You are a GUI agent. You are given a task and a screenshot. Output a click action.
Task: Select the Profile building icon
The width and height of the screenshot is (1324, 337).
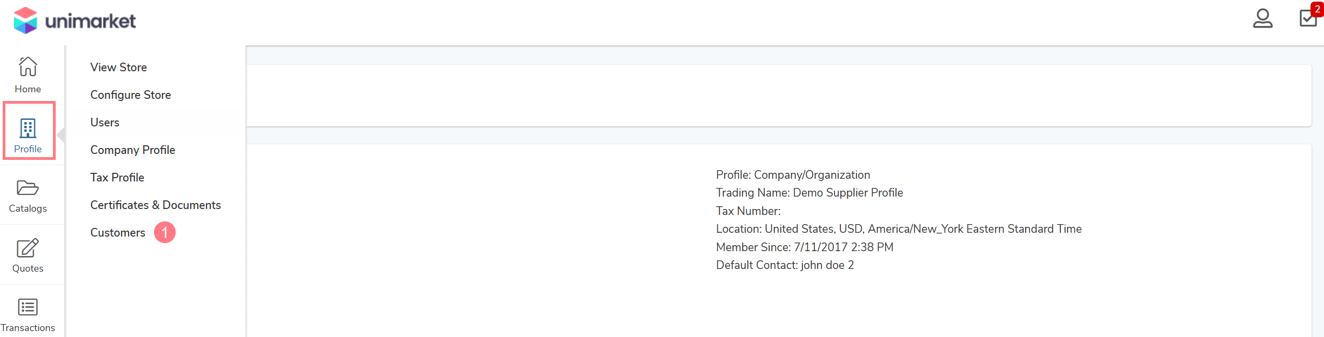28,128
